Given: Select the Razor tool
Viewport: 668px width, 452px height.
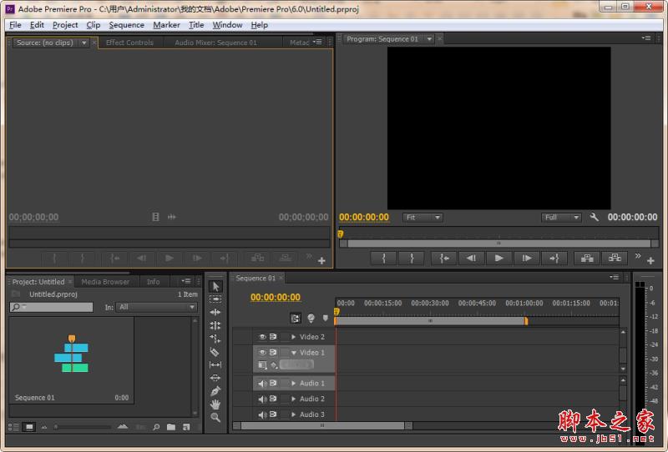Looking at the screenshot, I should (215, 352).
